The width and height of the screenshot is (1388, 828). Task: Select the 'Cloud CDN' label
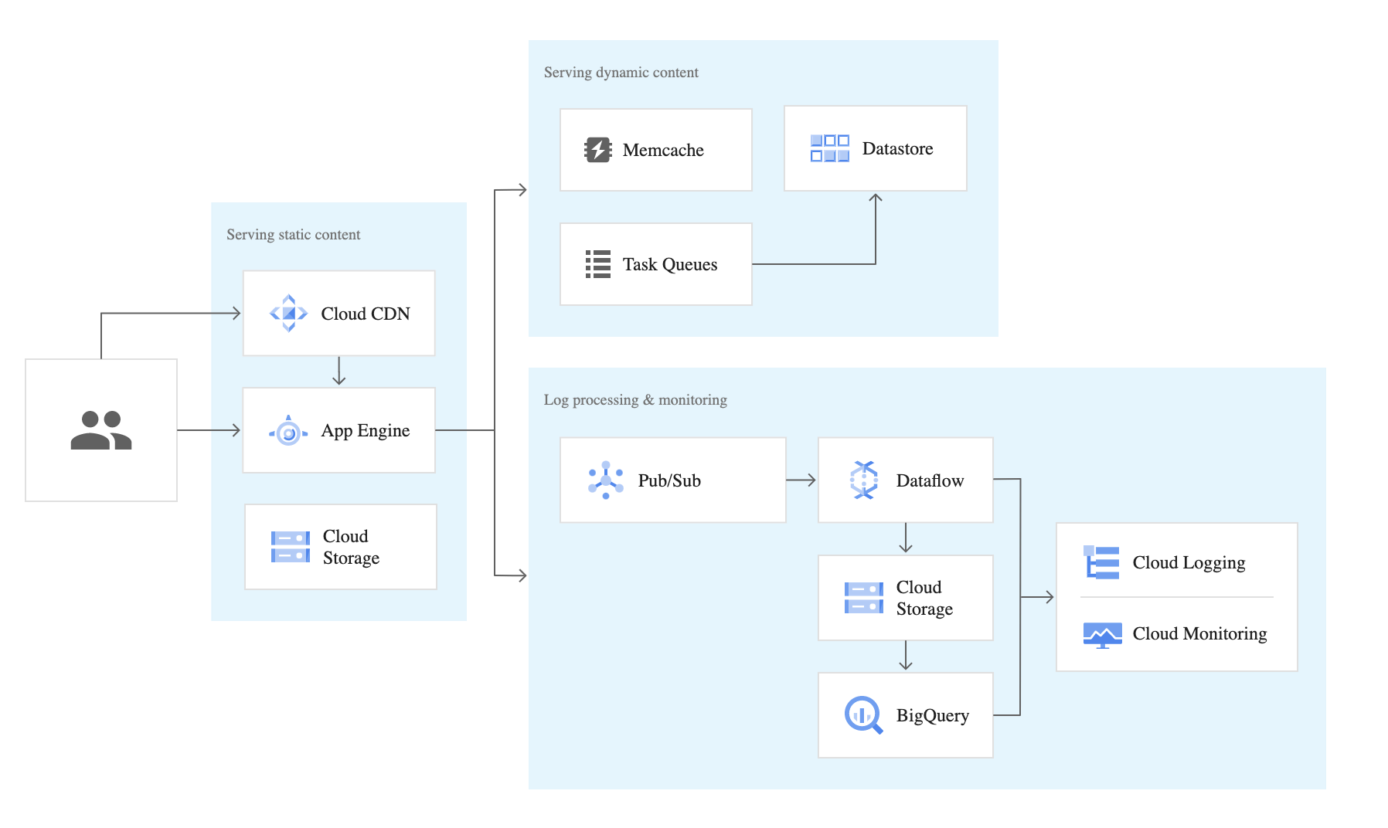pyautogui.click(x=366, y=314)
